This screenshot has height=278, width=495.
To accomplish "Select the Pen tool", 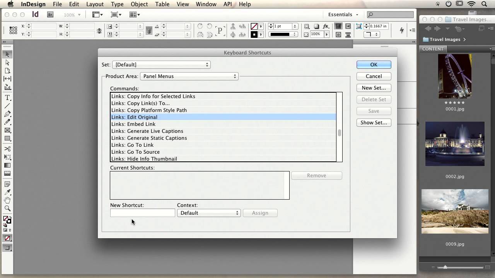I will [7, 114].
